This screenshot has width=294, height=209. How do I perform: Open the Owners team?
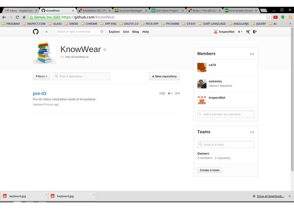point(203,154)
